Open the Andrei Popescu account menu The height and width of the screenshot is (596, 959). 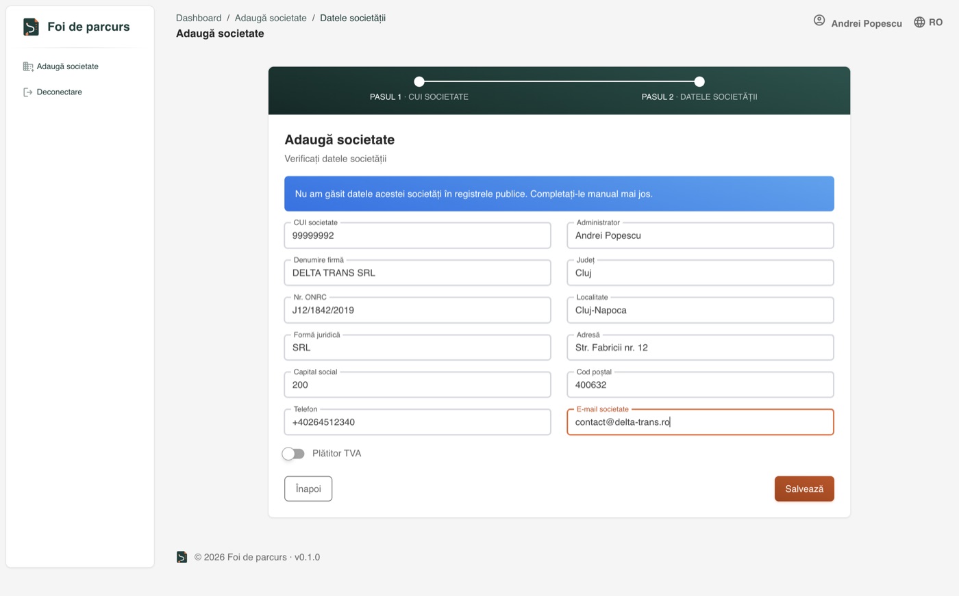click(x=858, y=23)
